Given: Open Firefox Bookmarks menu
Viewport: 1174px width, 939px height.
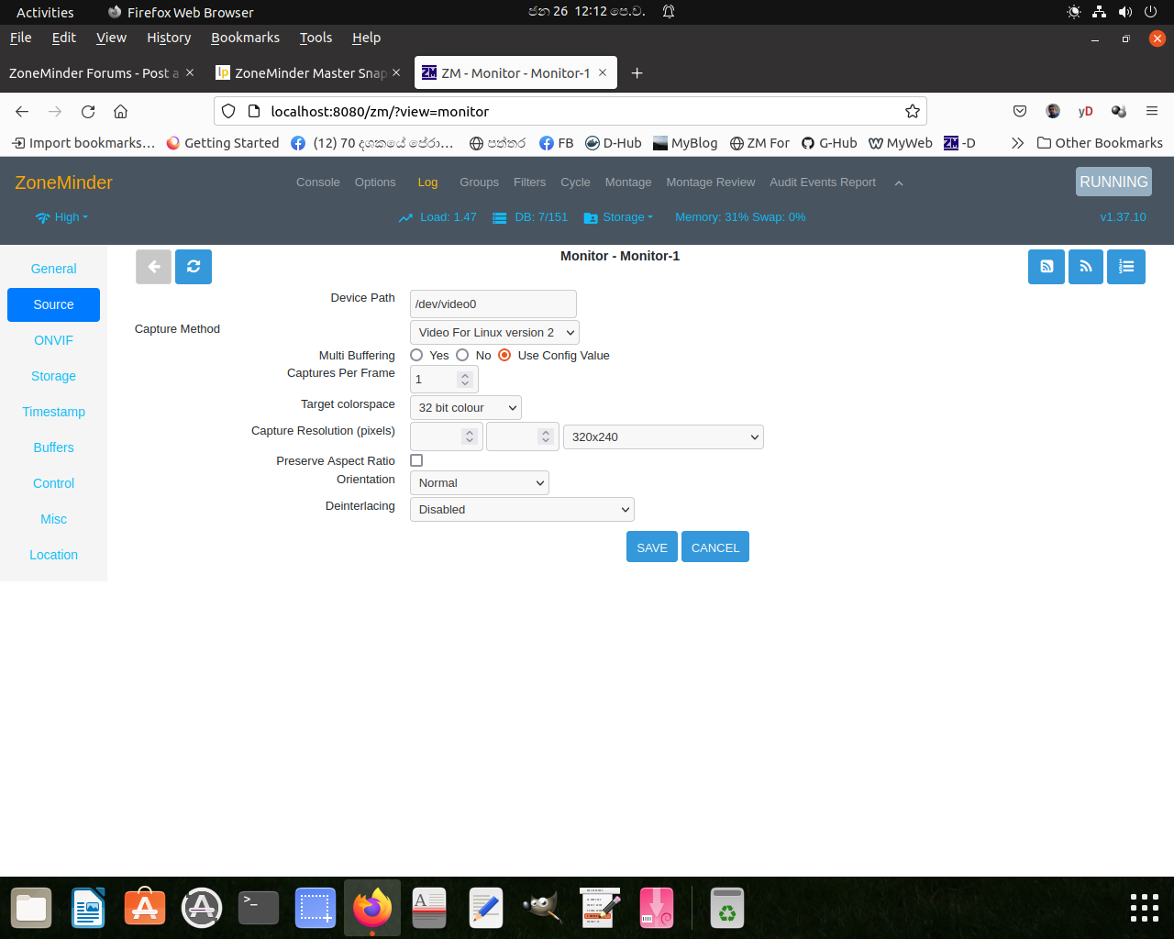Looking at the screenshot, I should click(x=245, y=38).
